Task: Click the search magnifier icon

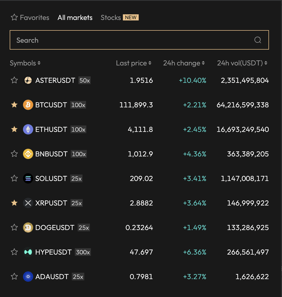Action: pos(258,40)
